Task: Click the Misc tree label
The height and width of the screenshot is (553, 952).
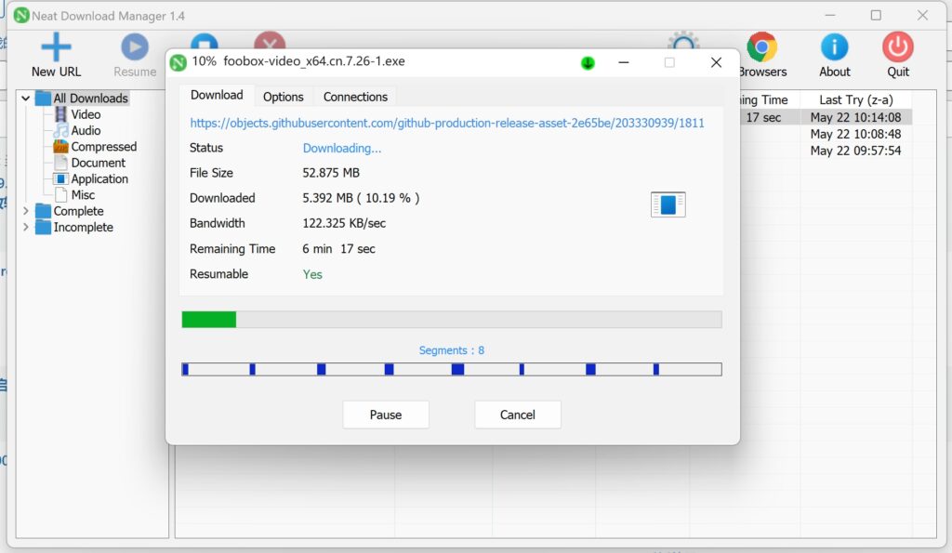Action: point(83,195)
